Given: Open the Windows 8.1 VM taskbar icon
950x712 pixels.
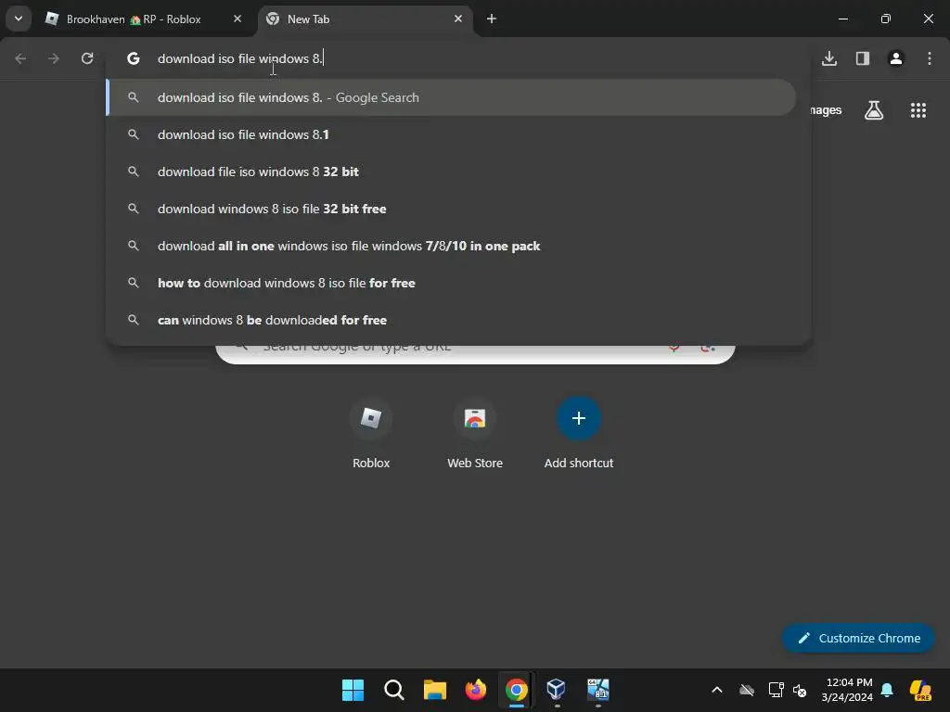Looking at the screenshot, I should 598,690.
